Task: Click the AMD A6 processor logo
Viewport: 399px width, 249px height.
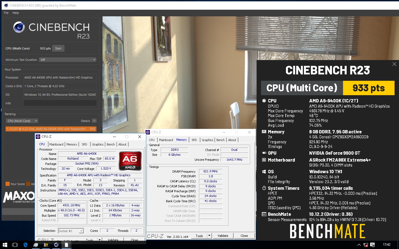Action: coord(130,160)
